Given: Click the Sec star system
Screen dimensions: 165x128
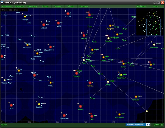Looking at the screenshot, I should pyautogui.click(x=92, y=116).
